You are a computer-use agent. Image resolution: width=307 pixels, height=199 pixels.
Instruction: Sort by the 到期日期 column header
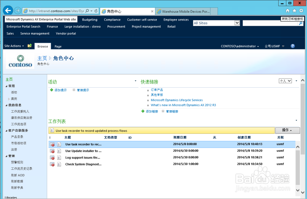click(180, 137)
